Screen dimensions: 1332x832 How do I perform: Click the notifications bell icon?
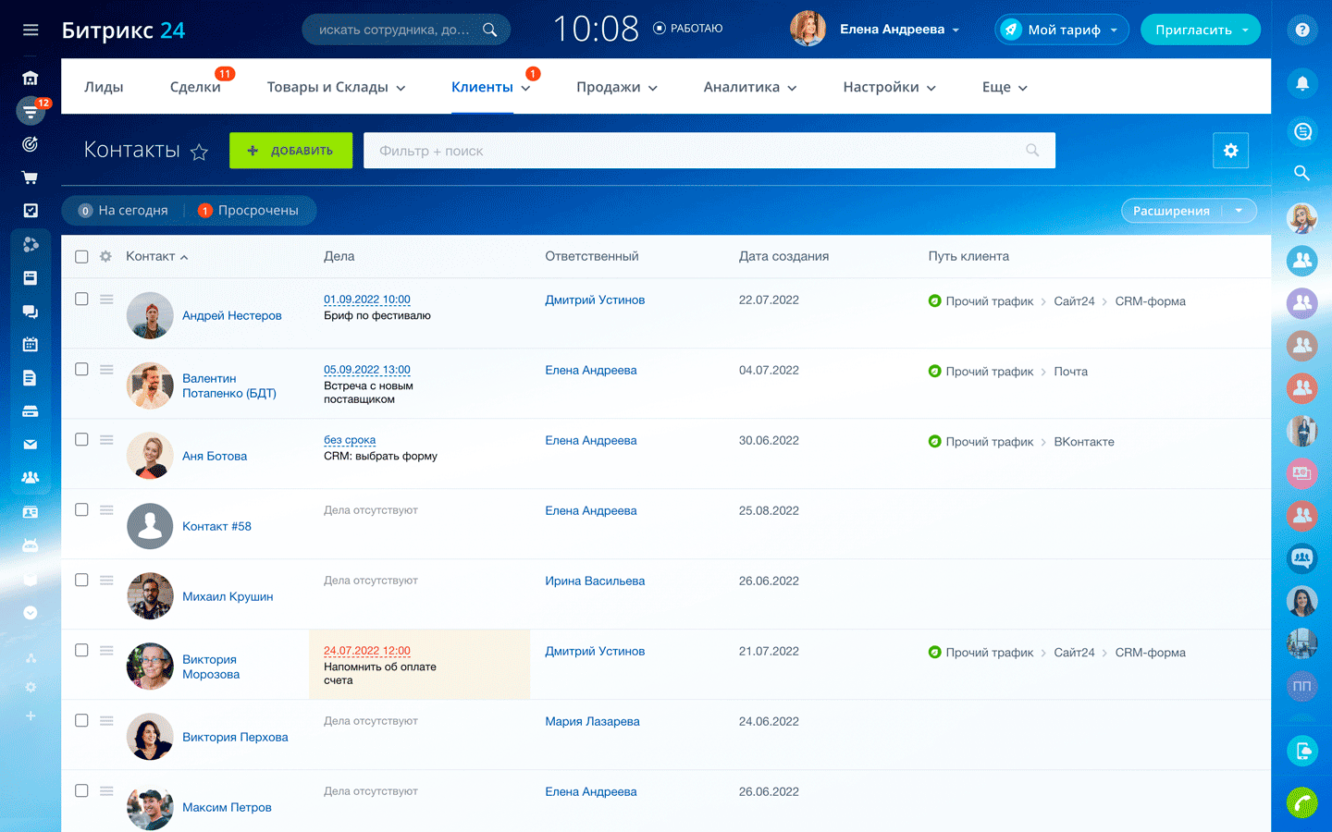pos(1301,83)
